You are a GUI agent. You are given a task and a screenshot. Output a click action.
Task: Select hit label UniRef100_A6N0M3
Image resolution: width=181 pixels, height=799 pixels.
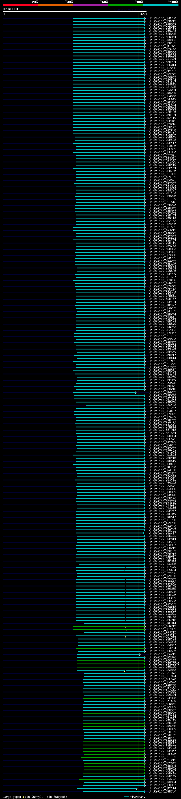pos(162,704)
